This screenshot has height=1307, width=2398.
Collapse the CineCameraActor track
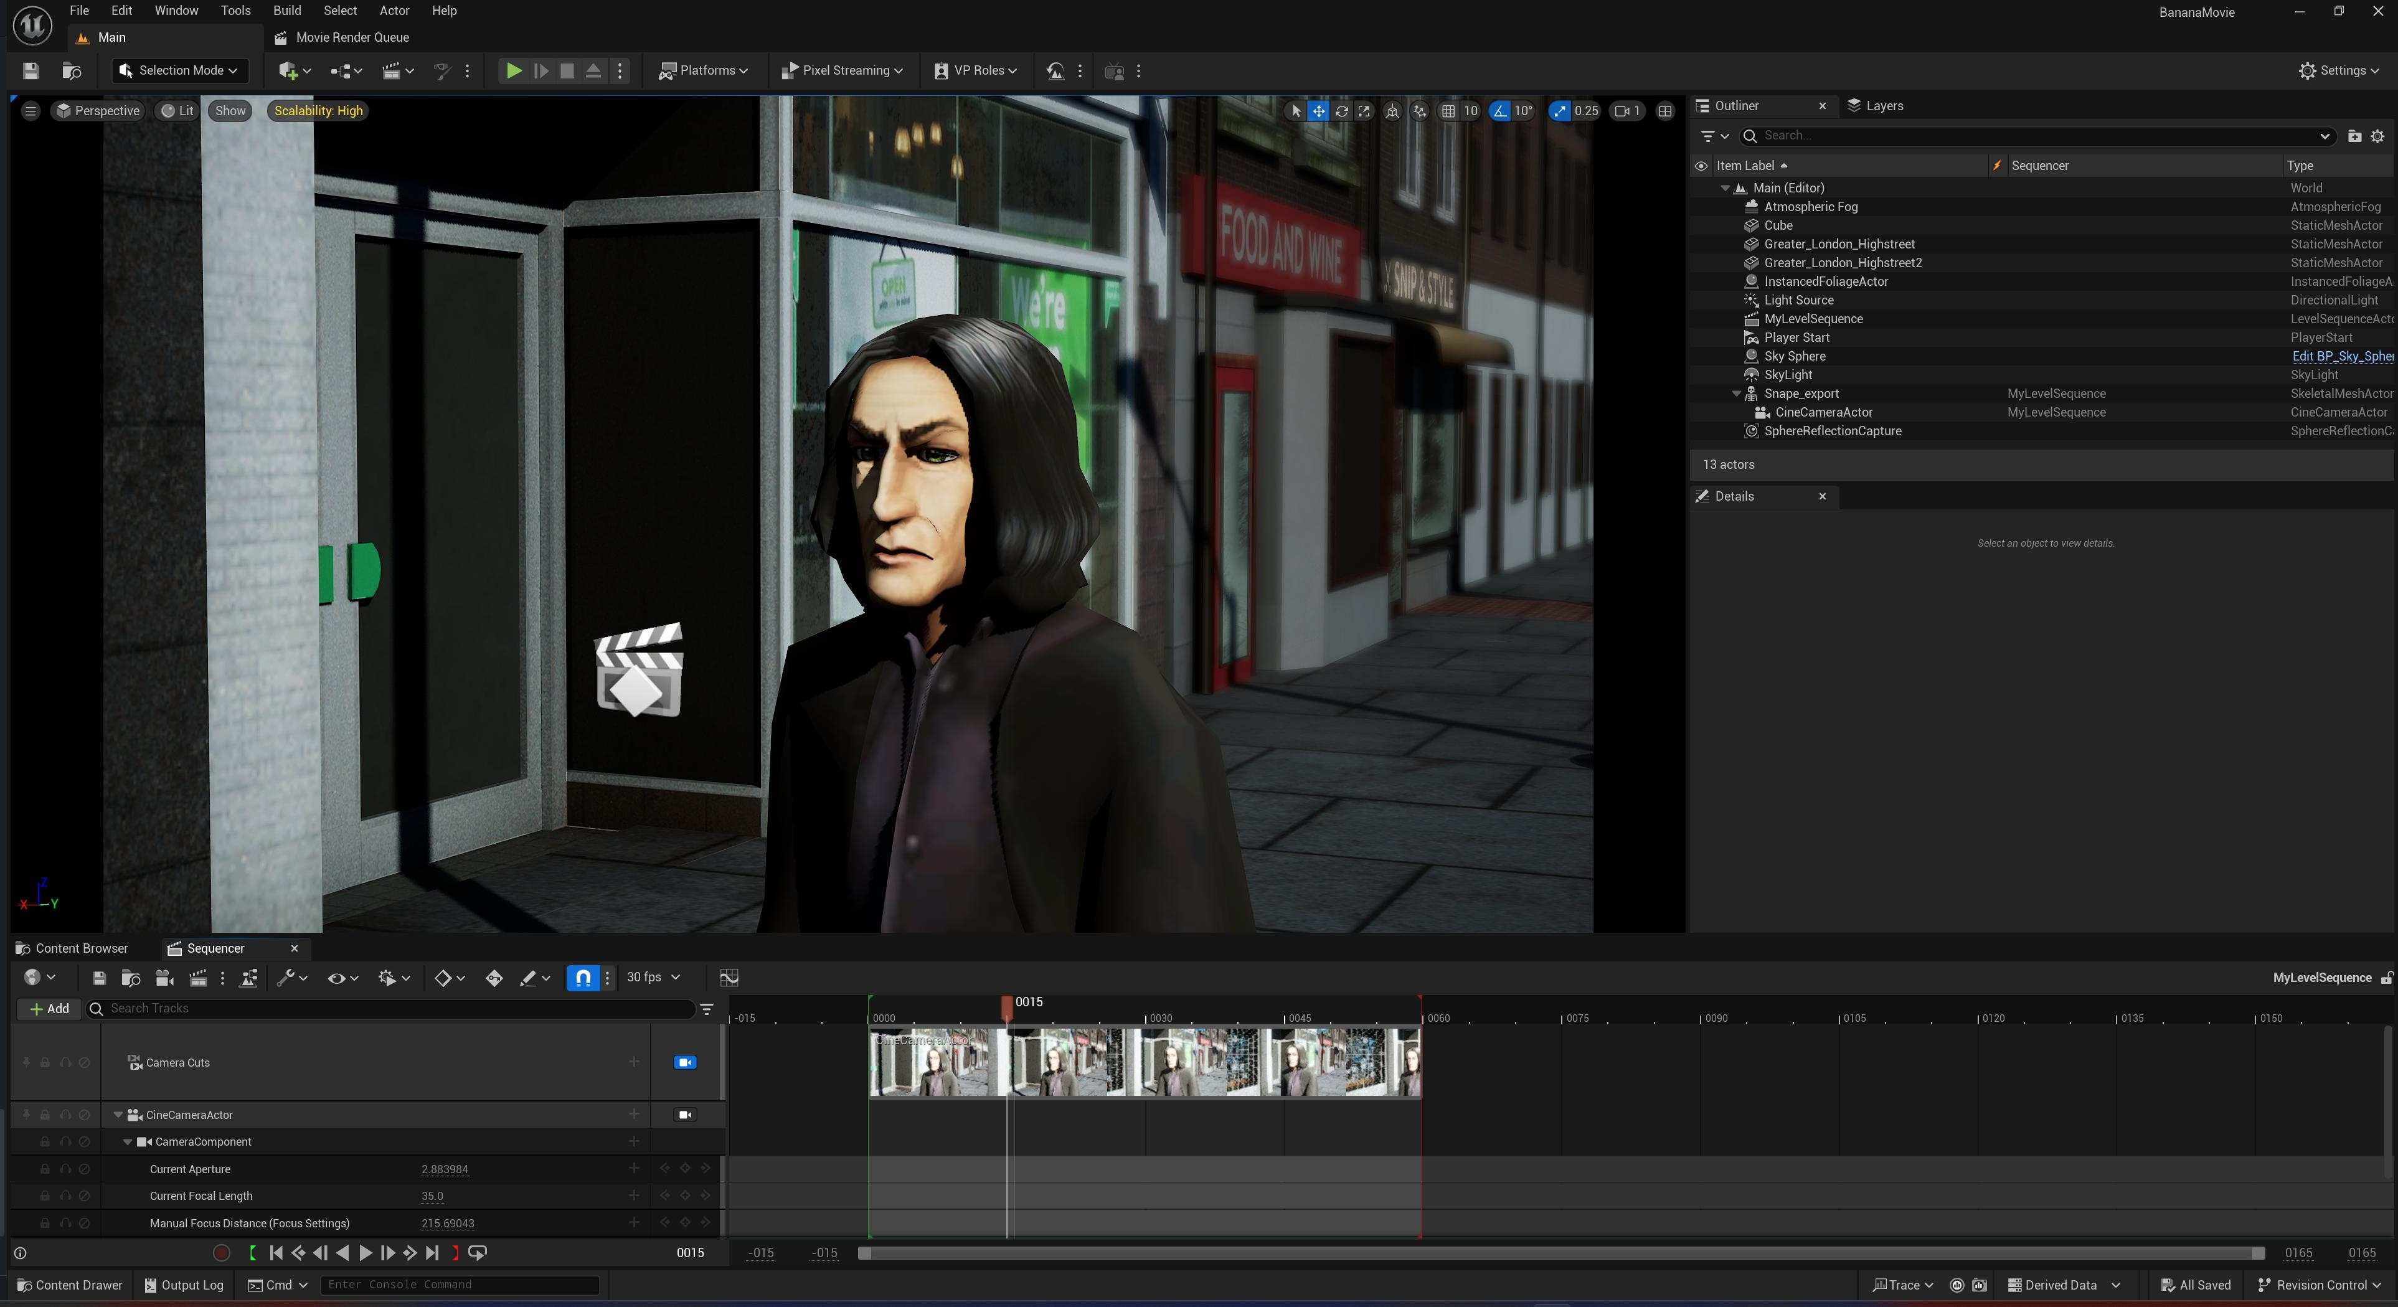(x=118, y=1115)
